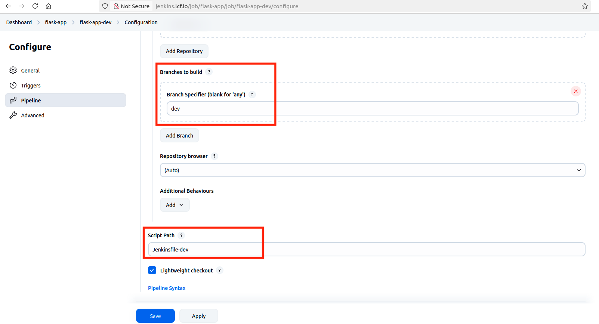Click the Add Repository button
Viewport: 599px width, 324px height.
(184, 51)
